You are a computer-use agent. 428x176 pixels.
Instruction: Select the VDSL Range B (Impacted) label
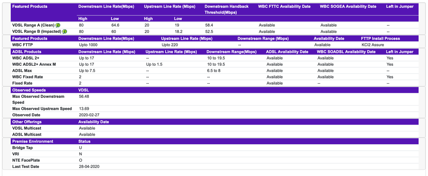pos(36,31)
